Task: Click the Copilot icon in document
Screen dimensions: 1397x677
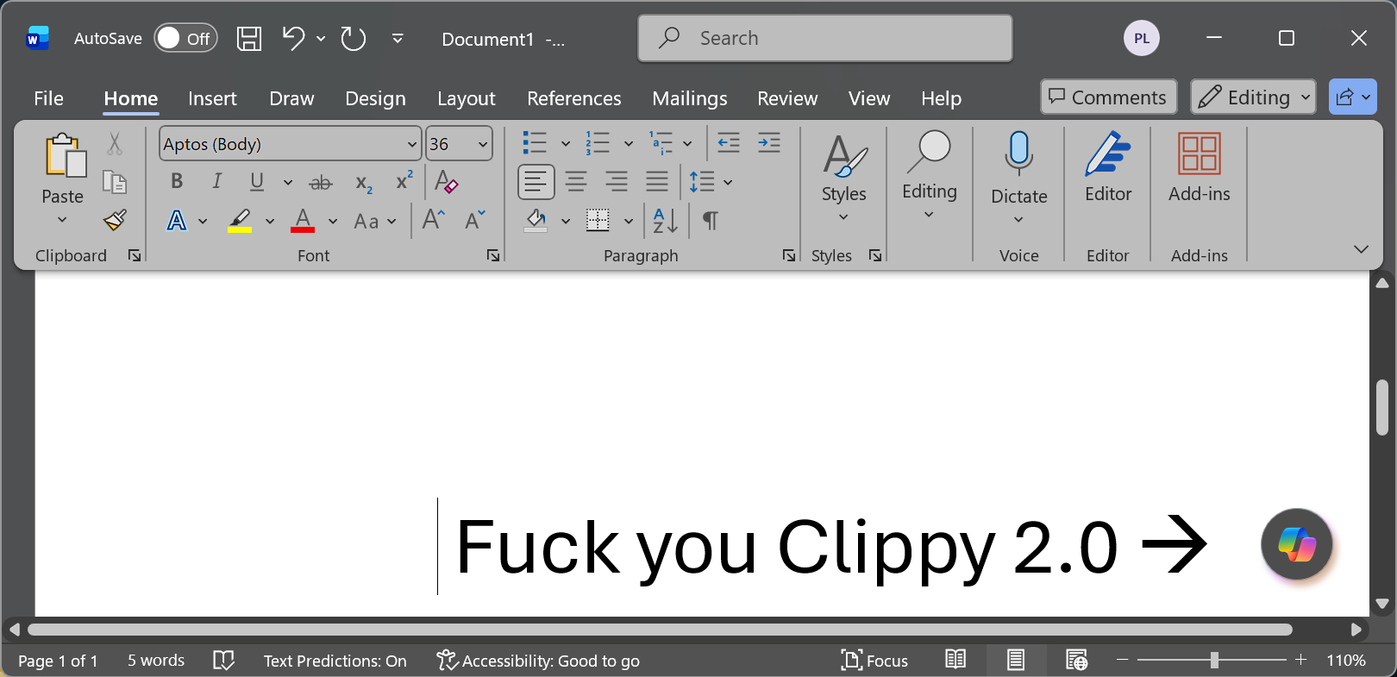Action: pyautogui.click(x=1296, y=544)
